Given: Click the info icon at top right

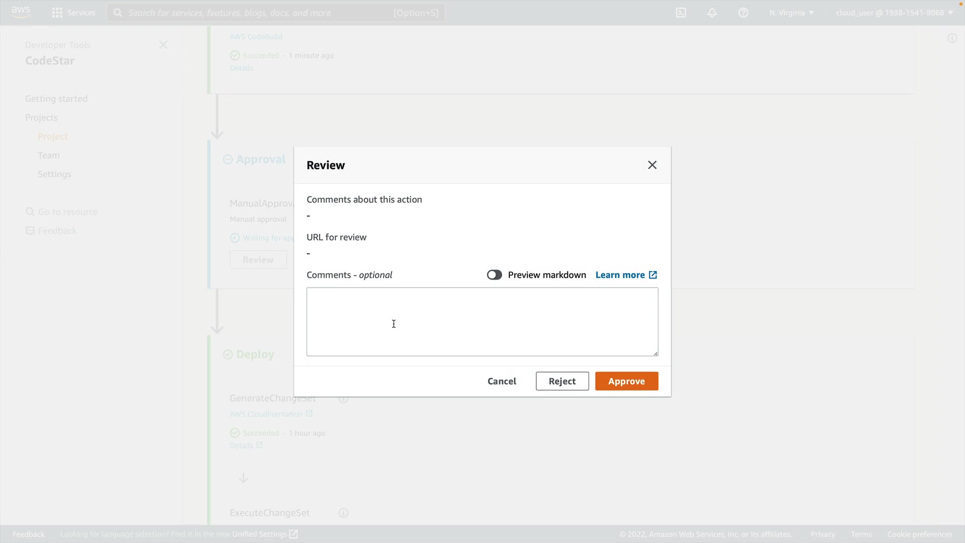Looking at the screenshot, I should 952,38.
